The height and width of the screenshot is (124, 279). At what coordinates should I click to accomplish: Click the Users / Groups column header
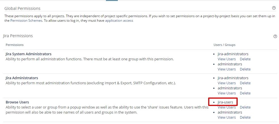224,45
